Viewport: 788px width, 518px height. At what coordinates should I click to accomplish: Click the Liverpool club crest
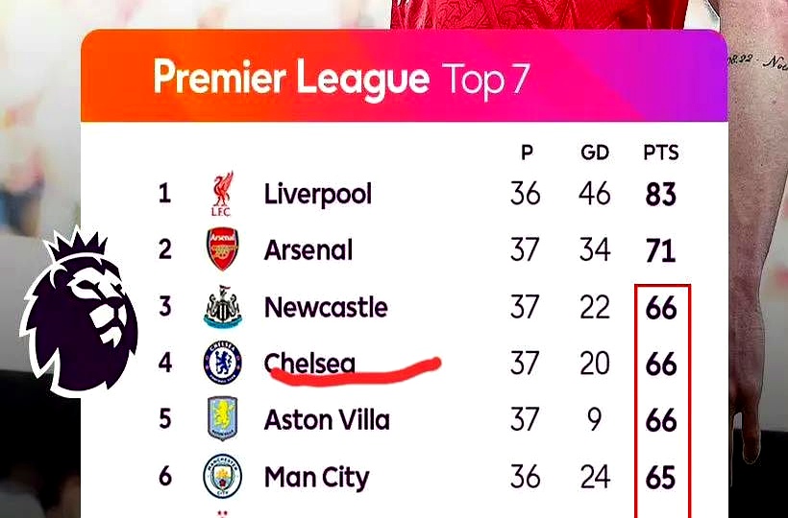pyautogui.click(x=222, y=195)
